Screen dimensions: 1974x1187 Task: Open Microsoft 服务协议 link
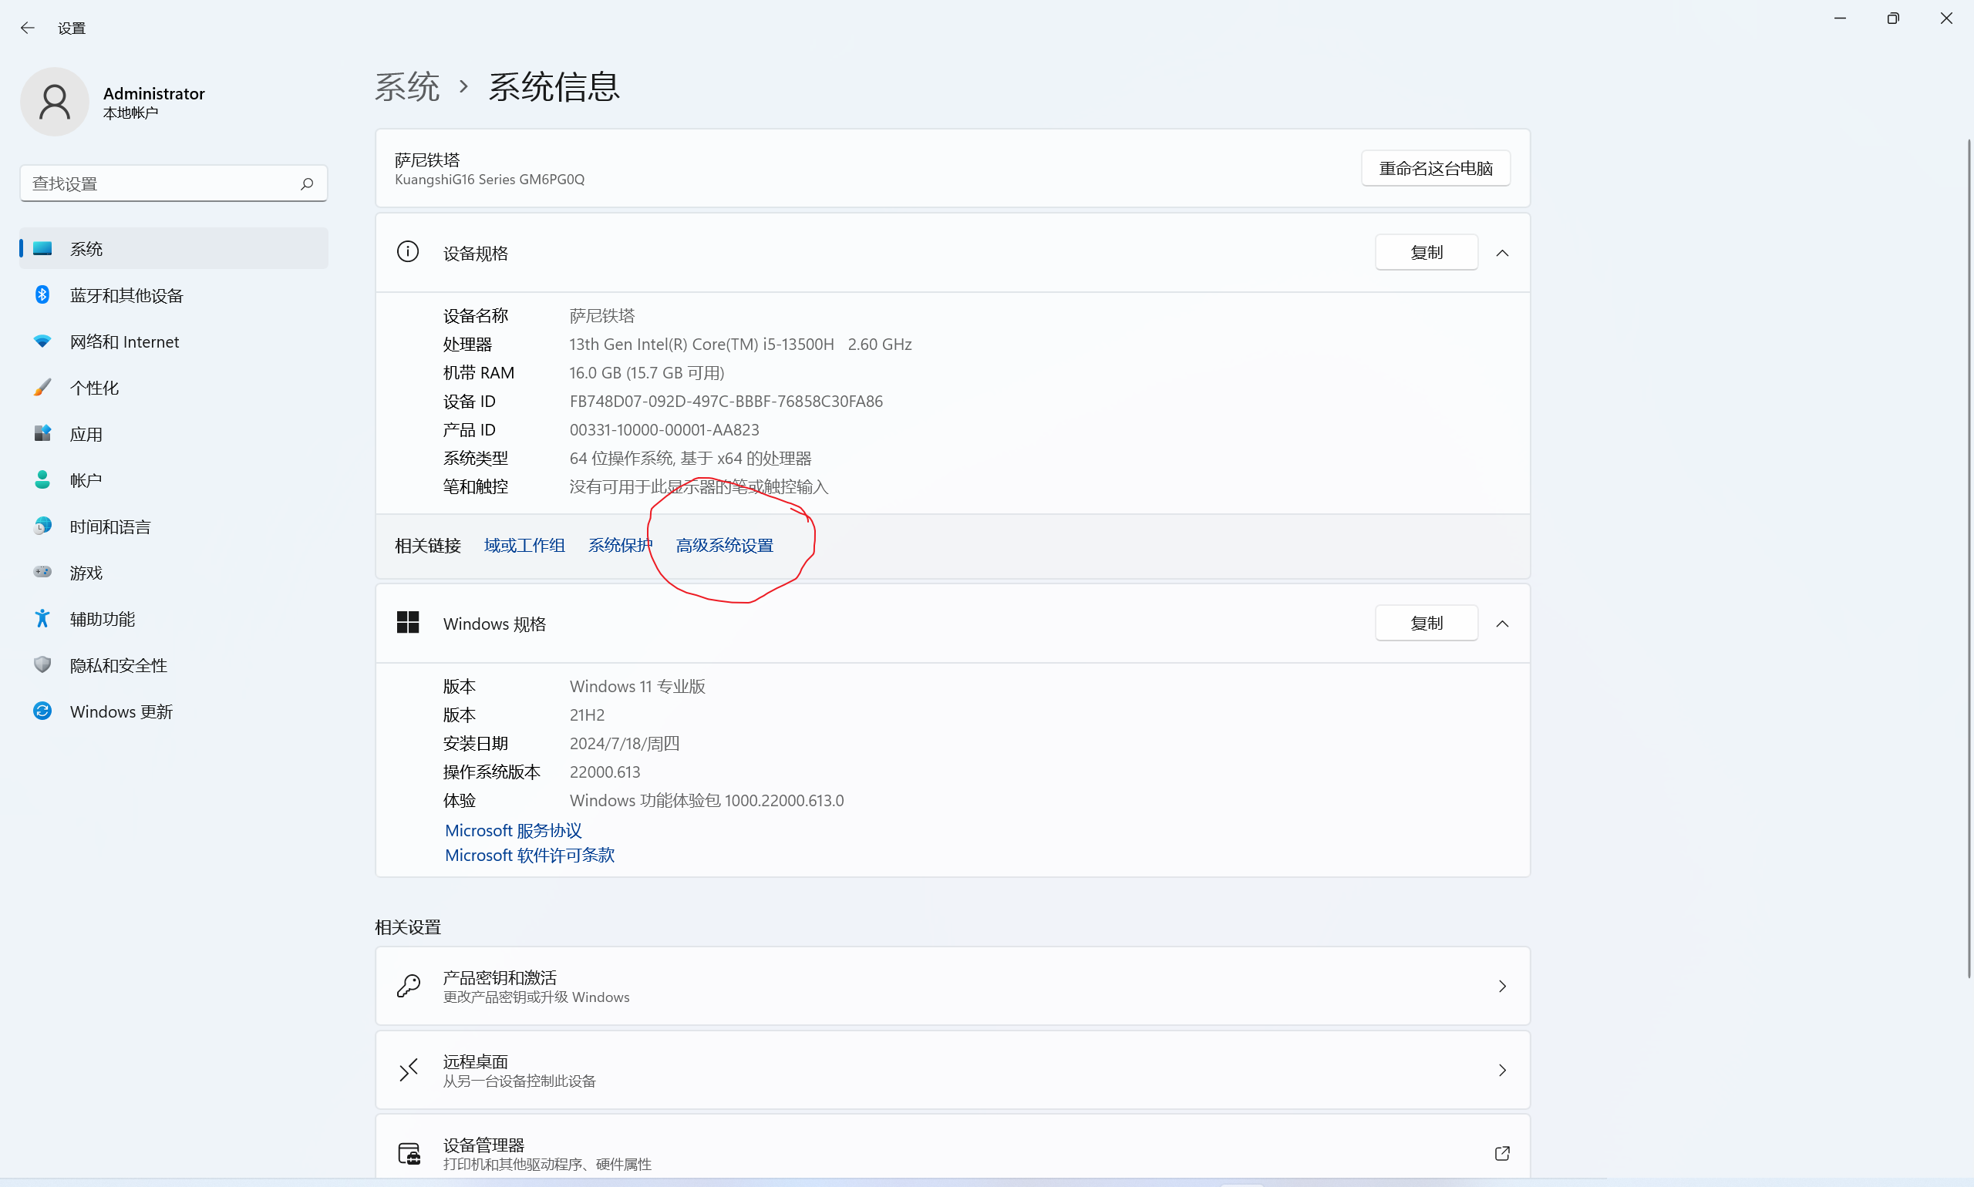coord(513,830)
